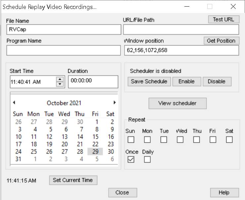Screen dimensions: 245x200
Task: Select October 15 in the calendar
Action: point(95,137)
